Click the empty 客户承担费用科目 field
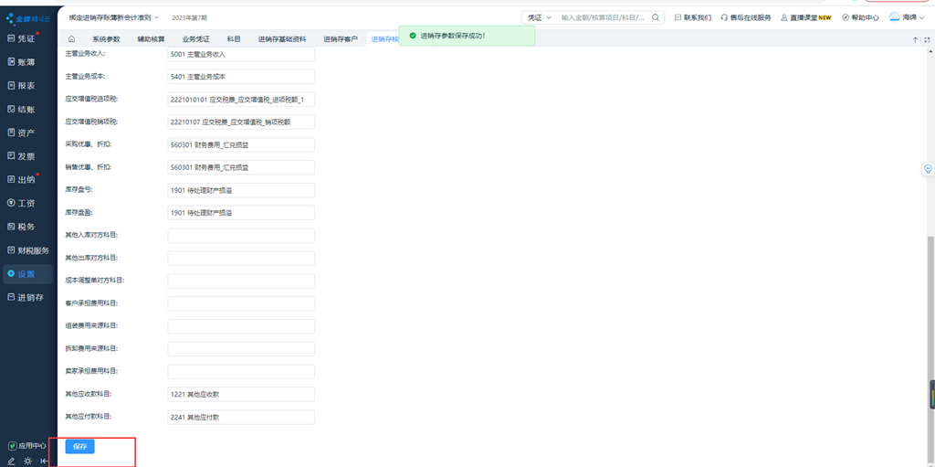 pos(241,304)
